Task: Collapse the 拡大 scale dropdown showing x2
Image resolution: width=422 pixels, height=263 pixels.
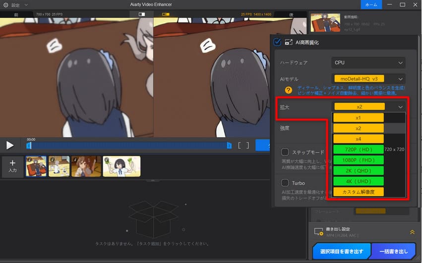Action: pyautogui.click(x=368, y=107)
